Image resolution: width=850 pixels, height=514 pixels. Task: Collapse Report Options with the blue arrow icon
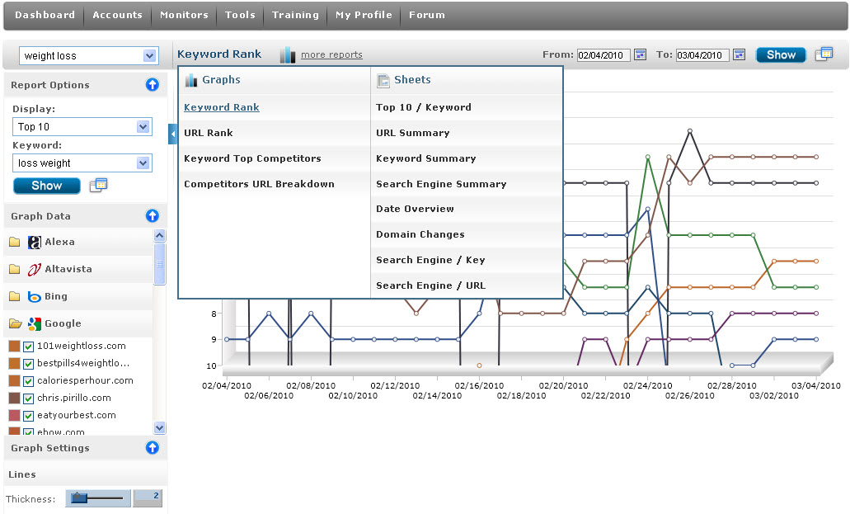point(152,85)
